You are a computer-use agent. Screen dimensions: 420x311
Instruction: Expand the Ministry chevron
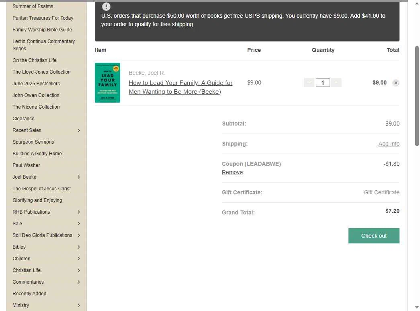tap(79, 305)
